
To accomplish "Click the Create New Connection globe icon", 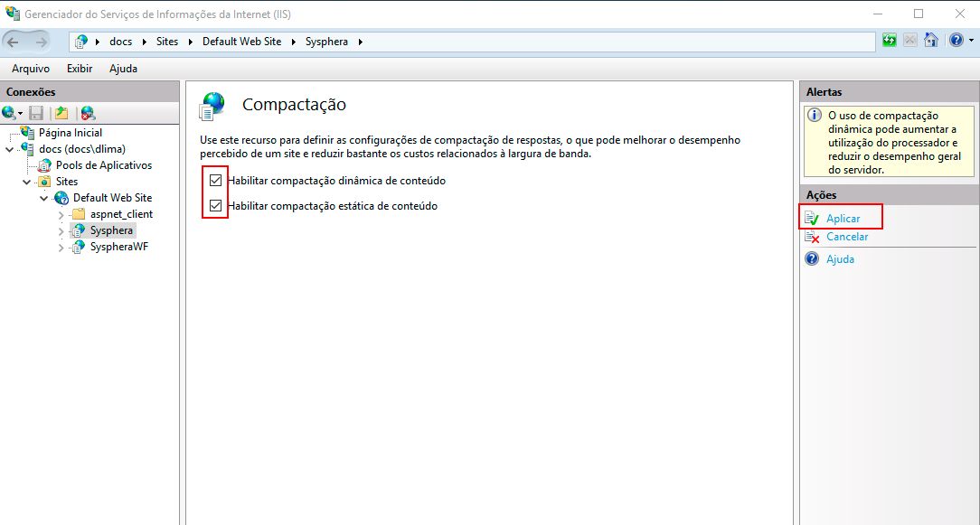I will pyautogui.click(x=9, y=113).
